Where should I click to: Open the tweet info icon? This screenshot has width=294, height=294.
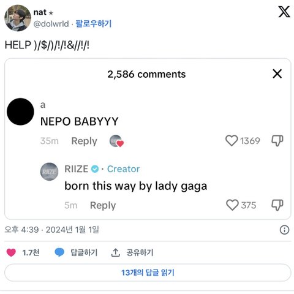coord(284,230)
